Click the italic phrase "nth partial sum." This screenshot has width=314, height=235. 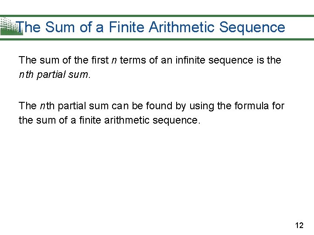click(x=55, y=75)
